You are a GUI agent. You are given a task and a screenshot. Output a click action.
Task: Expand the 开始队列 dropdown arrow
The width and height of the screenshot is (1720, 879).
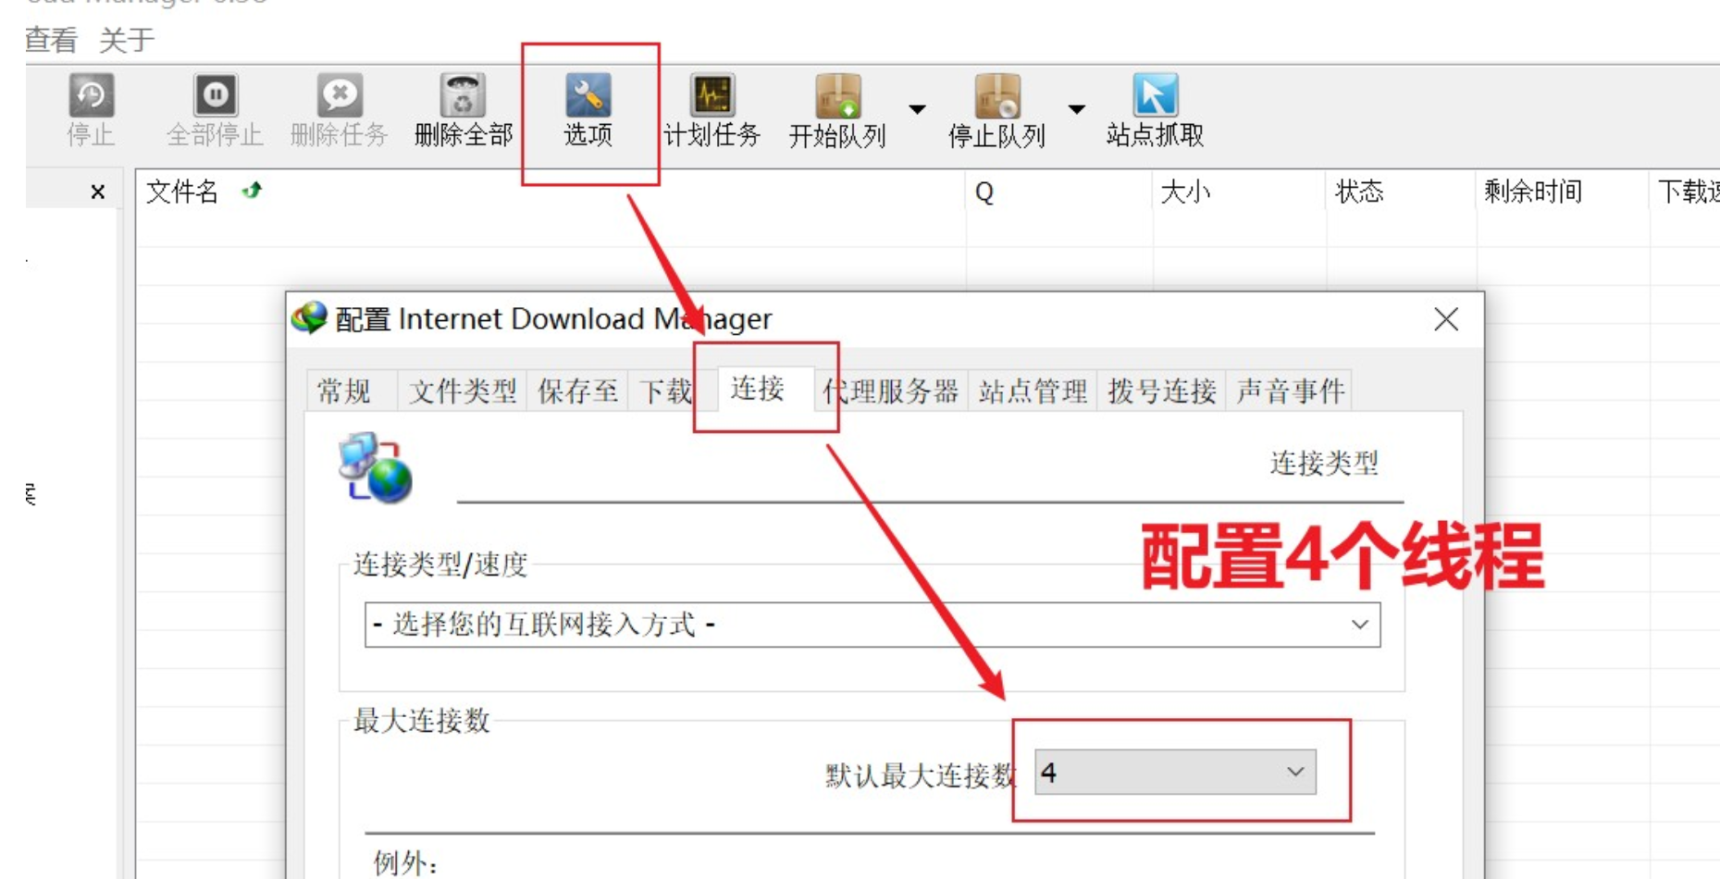click(917, 109)
